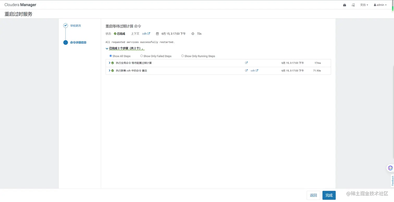Viewport: 394px width, 202px height.
Task: Click the calendar icon beside the date
Action: [x=157, y=34]
